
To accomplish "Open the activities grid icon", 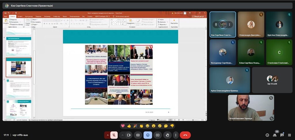I will [x=289, y=135].
